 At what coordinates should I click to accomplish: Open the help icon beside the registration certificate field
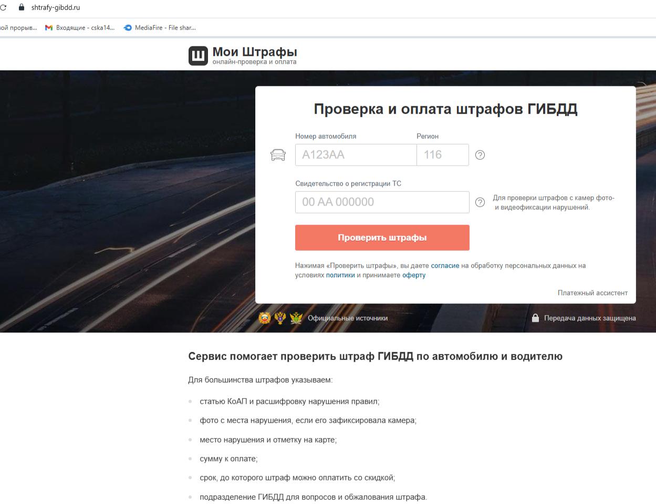(x=480, y=202)
